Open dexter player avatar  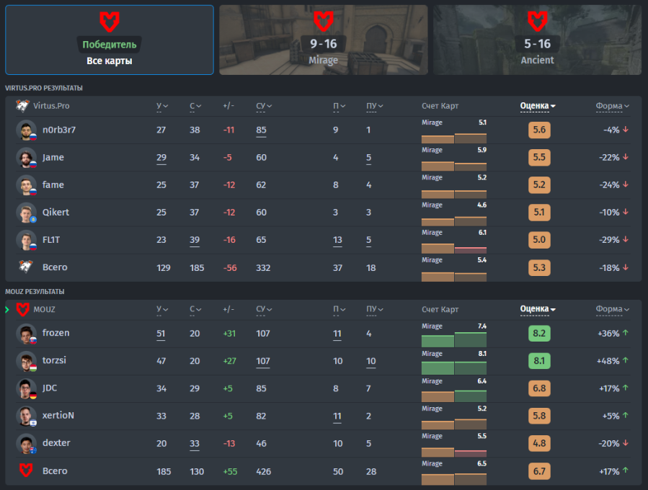[x=27, y=443]
